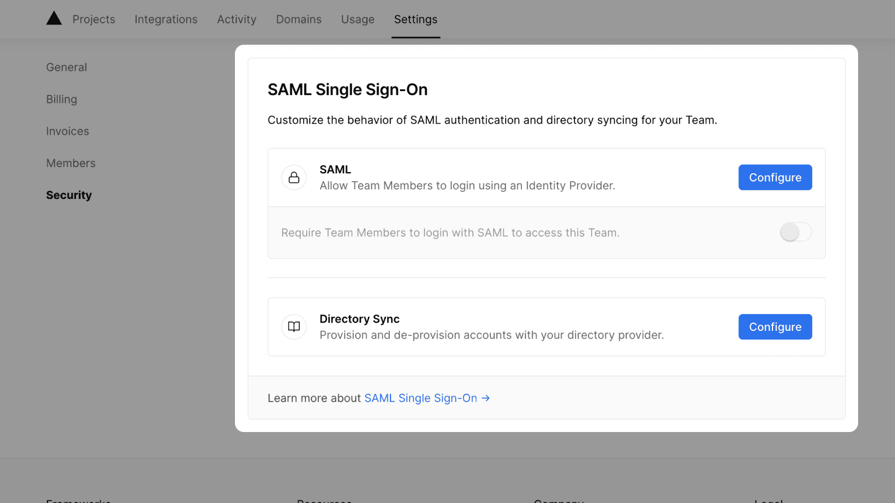Select Members in the sidebar
The height and width of the screenshot is (503, 895).
[x=71, y=163]
